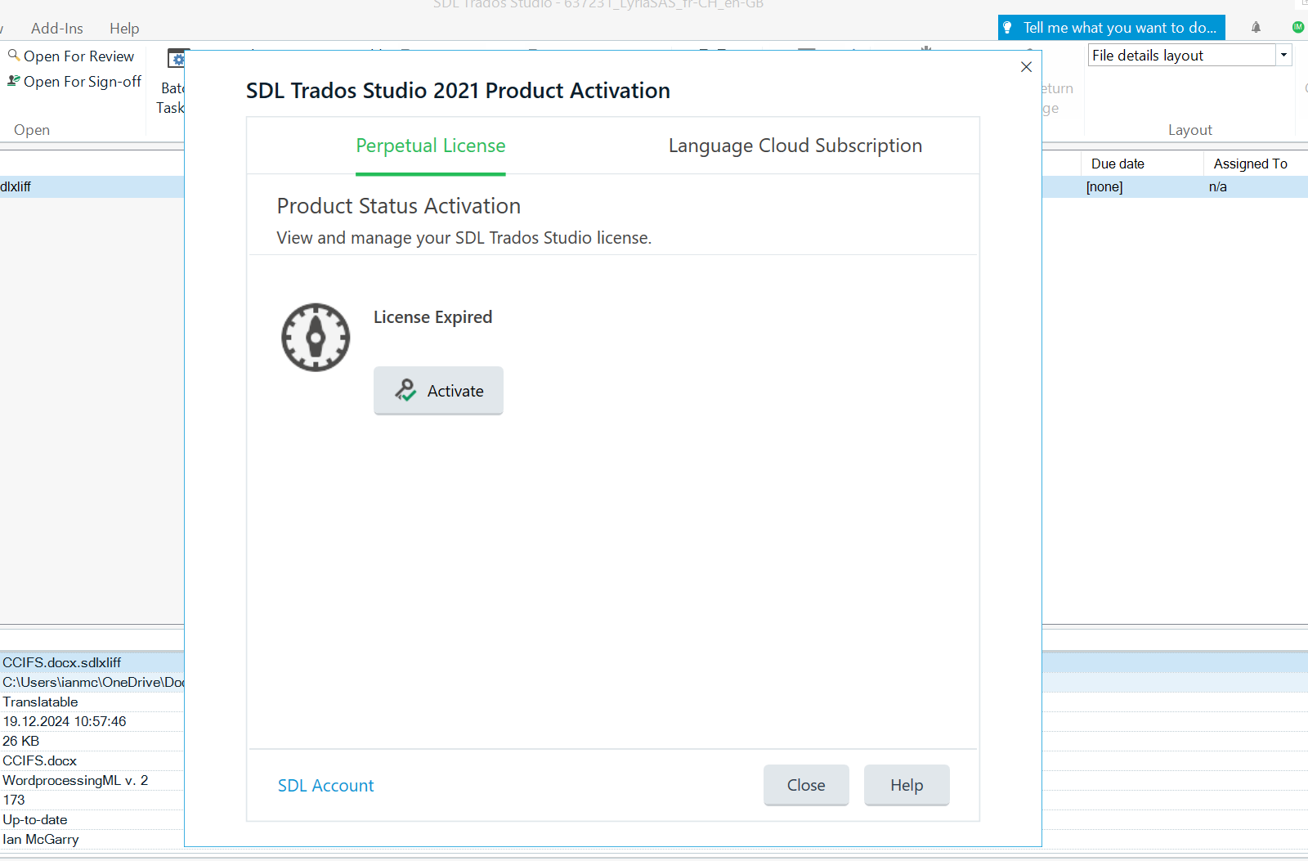The width and height of the screenshot is (1308, 861).
Task: Click Tell me what you want to do box
Action: coord(1112,28)
